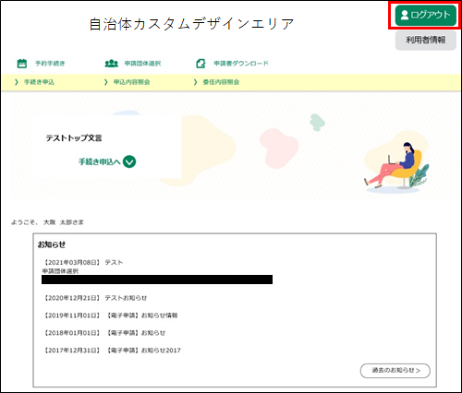Viewport: 462px width, 393px height.
Task: Click the calendar icon for 予約手続き
Action: (x=22, y=64)
